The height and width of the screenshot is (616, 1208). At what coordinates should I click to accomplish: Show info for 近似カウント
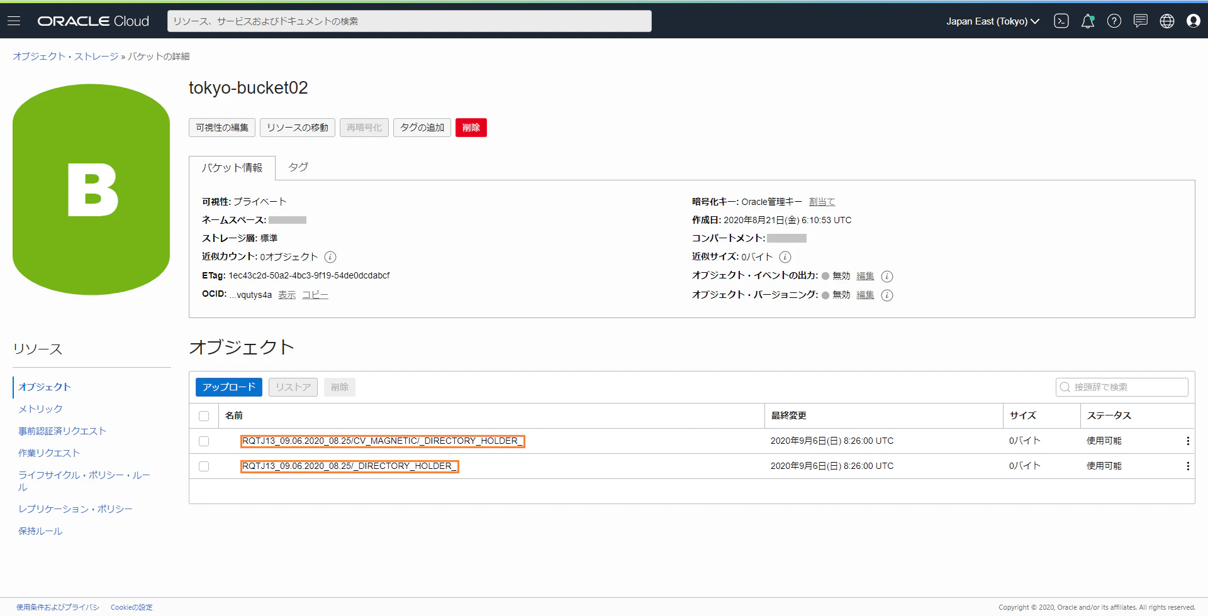point(330,257)
